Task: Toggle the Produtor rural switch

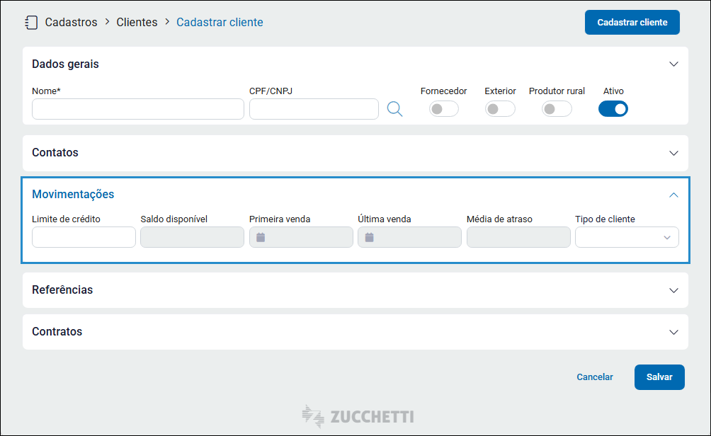Action: point(557,109)
